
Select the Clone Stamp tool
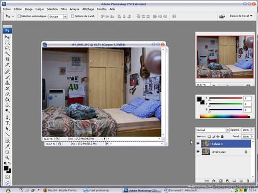pos(7,83)
